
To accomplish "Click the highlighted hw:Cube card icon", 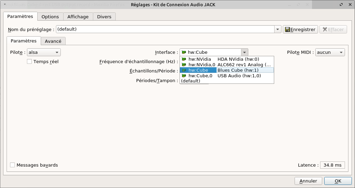I will pyautogui.click(x=184, y=70).
